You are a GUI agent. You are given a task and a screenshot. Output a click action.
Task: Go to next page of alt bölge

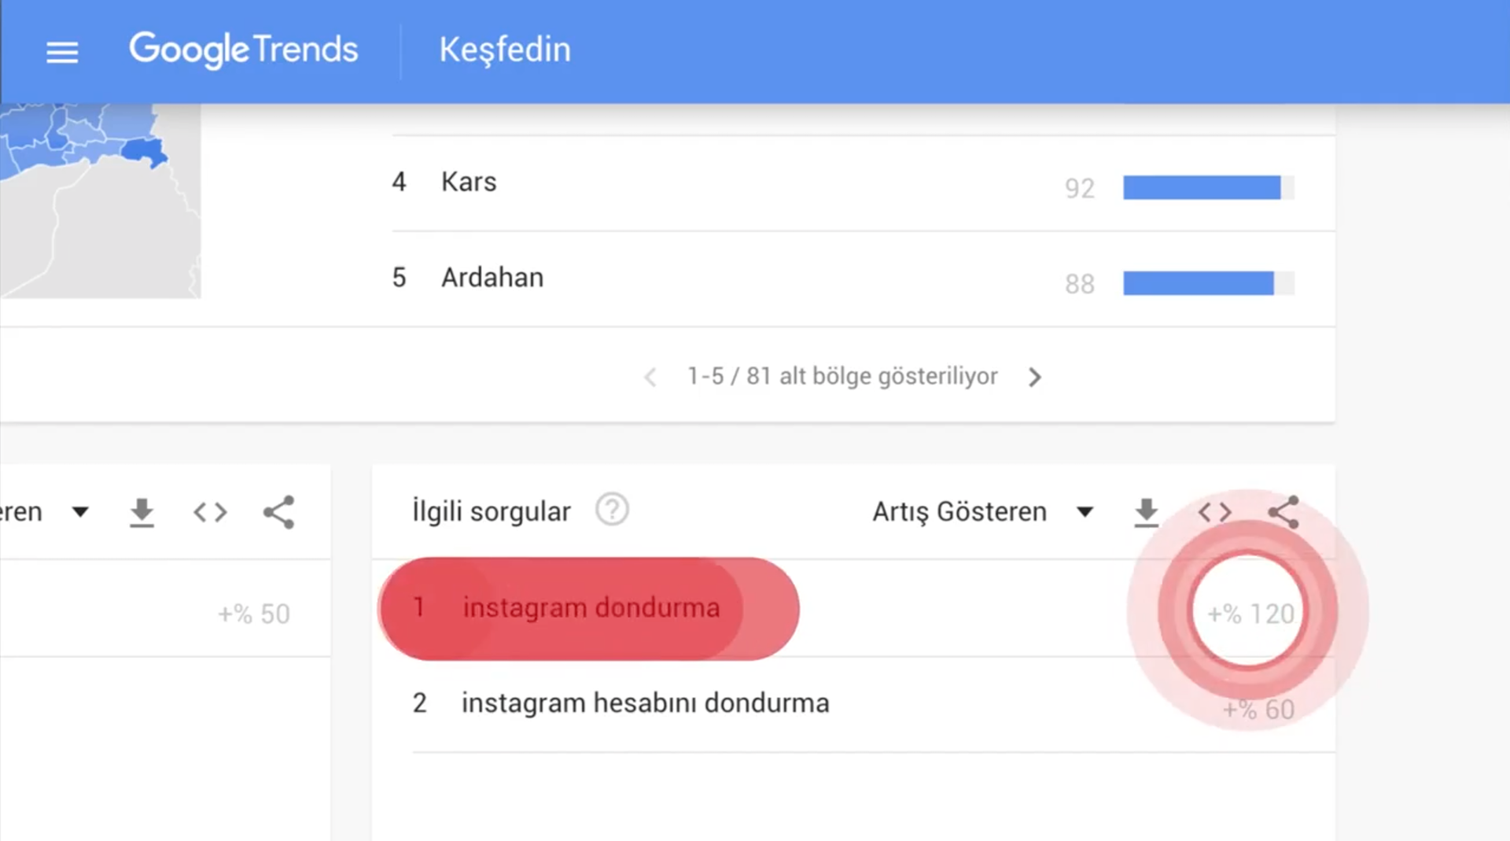tap(1035, 378)
